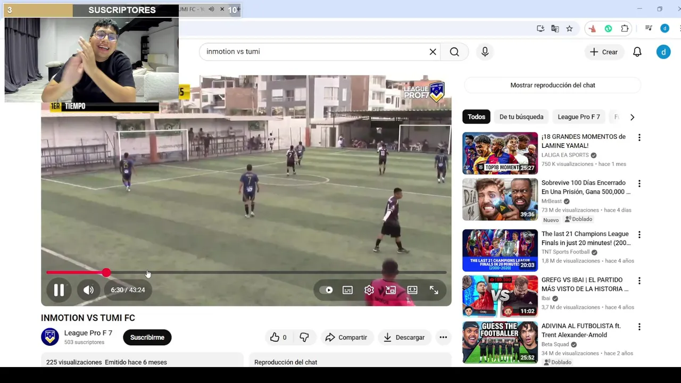
Task: Open League Pro F 7 channel avatar
Action: click(x=50, y=337)
